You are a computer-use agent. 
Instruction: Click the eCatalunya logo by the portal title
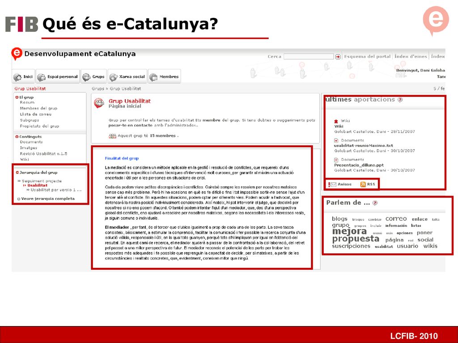[x=17, y=54]
